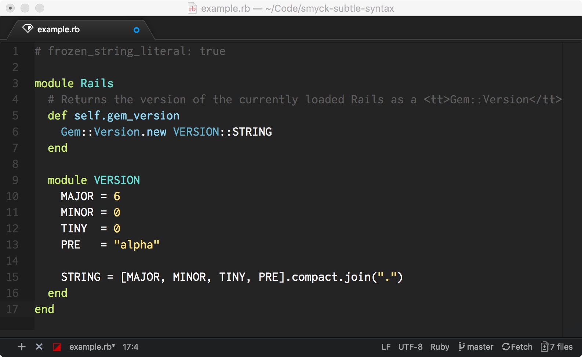Click the word Rails on line 3
The height and width of the screenshot is (357, 582).
[97, 83]
